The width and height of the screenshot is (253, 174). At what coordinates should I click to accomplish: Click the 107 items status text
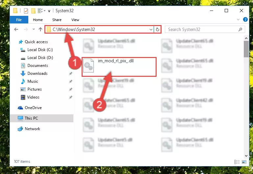tap(22, 161)
